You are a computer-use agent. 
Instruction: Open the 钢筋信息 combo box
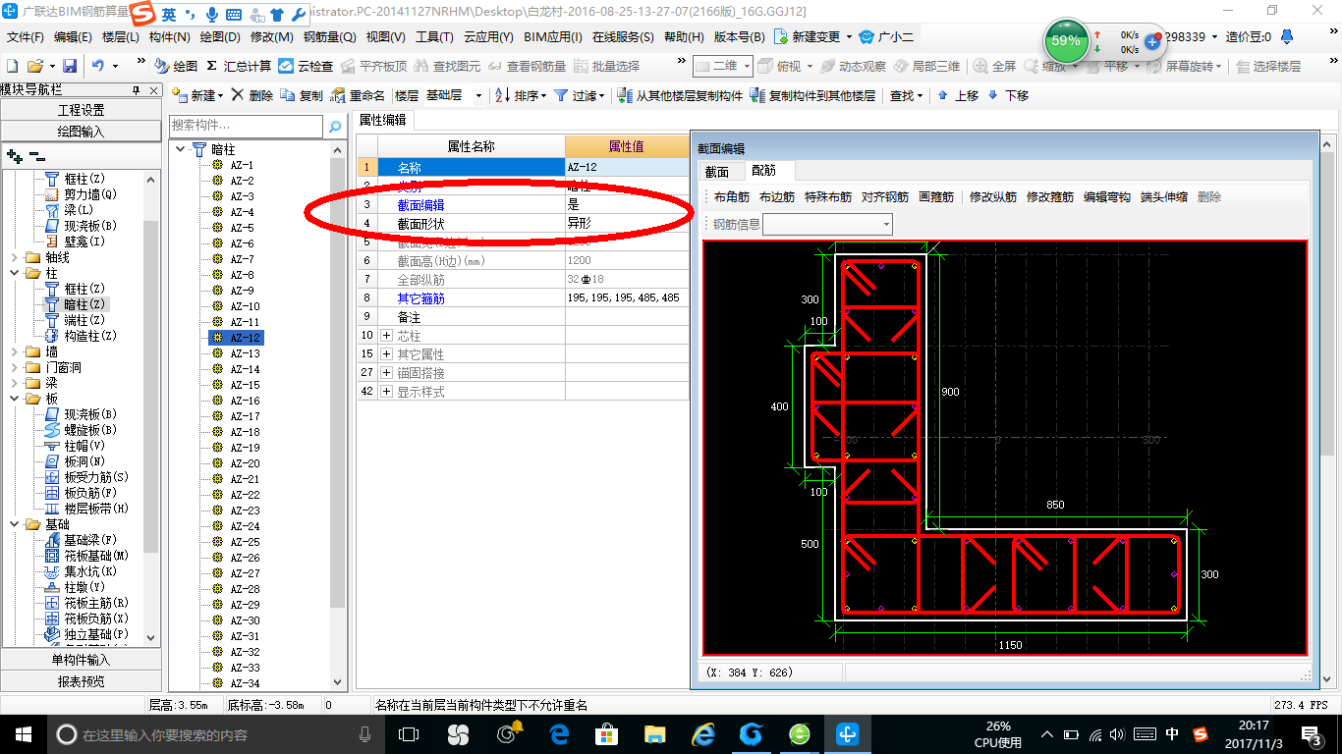(x=828, y=225)
